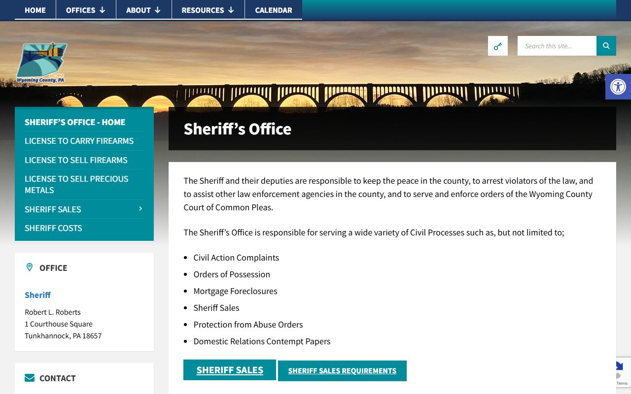Click the magnifier search button
The width and height of the screenshot is (631, 394).
click(x=606, y=46)
